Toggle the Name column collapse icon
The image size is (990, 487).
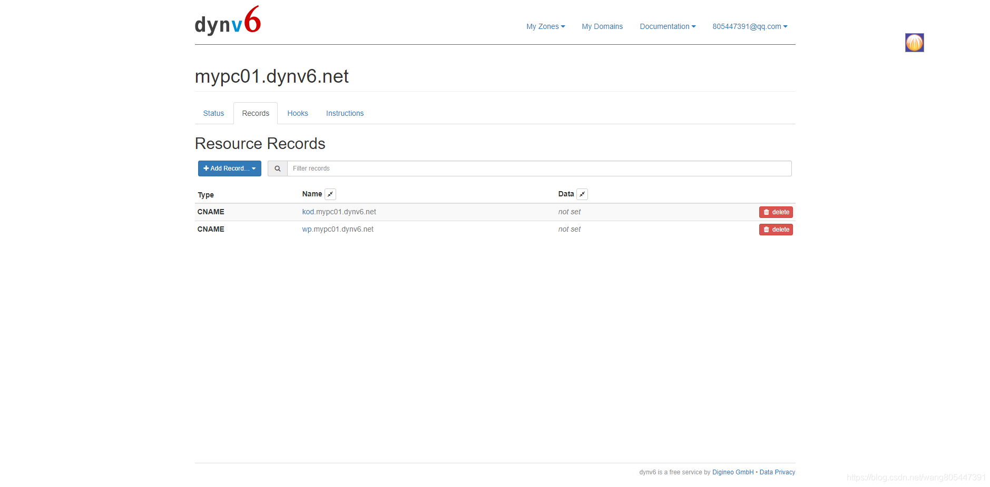tap(330, 194)
